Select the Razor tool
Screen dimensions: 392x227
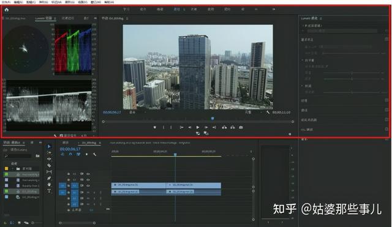pyautogui.click(x=49, y=165)
